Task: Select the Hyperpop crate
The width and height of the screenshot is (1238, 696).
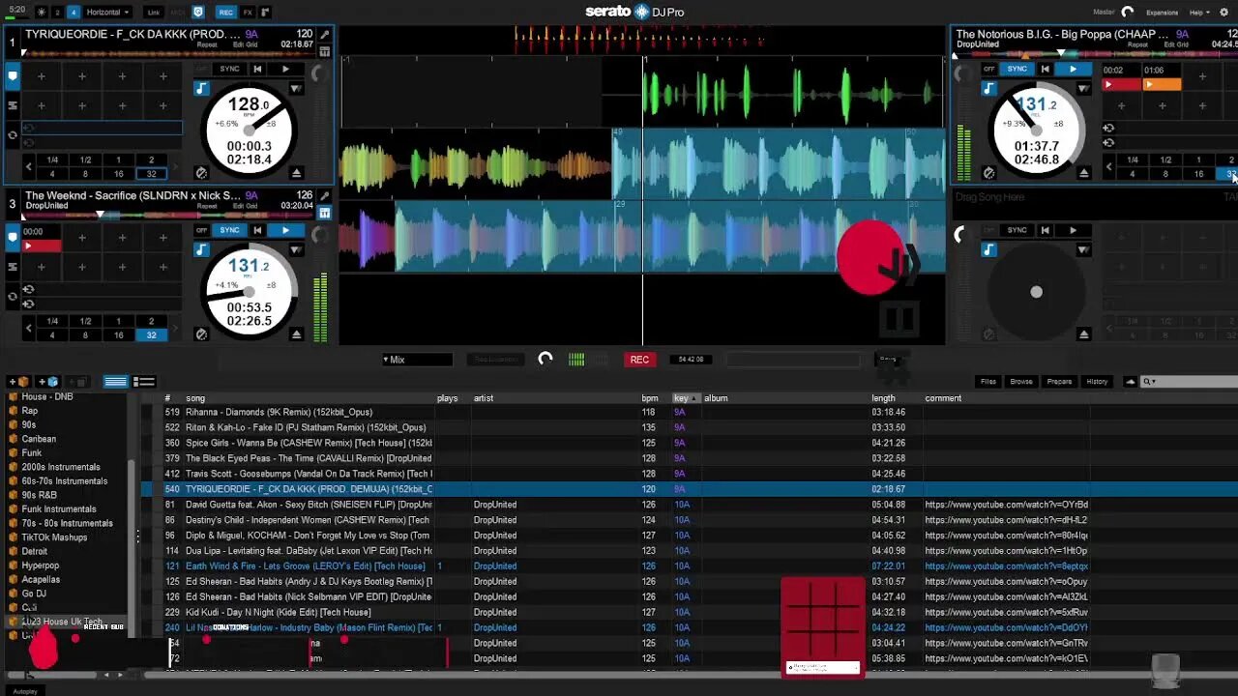Action: tap(40, 565)
